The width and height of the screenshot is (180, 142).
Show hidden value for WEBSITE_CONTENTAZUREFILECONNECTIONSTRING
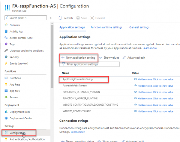tap(153, 105)
